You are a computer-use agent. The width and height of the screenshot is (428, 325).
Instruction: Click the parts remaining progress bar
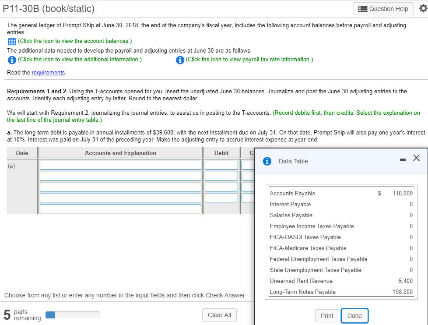tap(73, 315)
